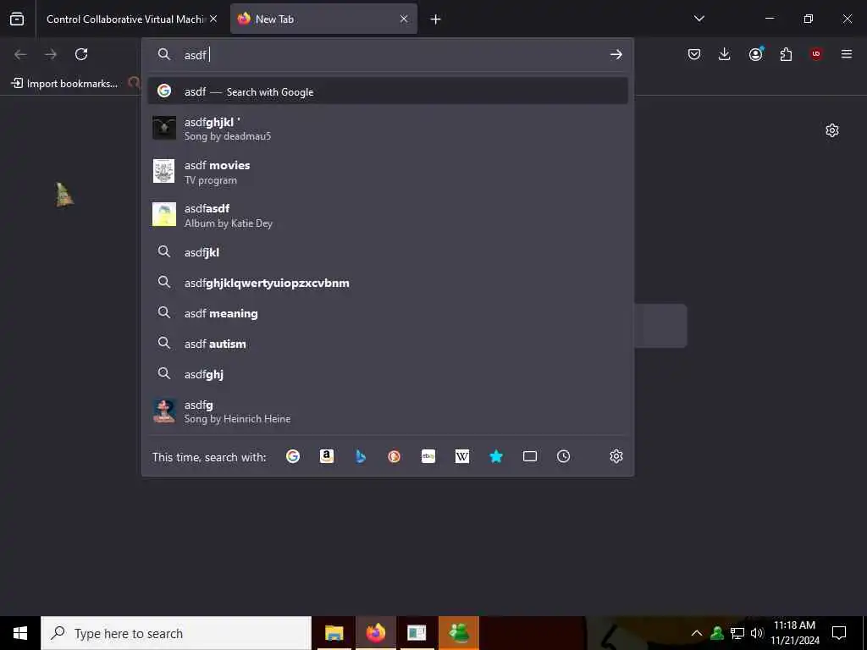The image size is (867, 650).
Task: Close the New Tab tab
Action: 404,19
